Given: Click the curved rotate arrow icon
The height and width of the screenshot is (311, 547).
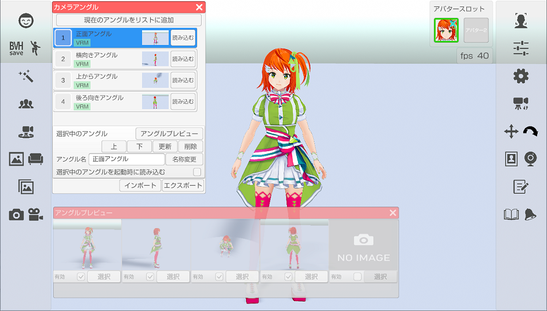Looking at the screenshot, I should (x=530, y=131).
